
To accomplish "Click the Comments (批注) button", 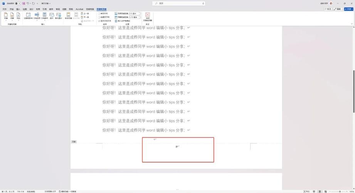I will click(329, 9).
